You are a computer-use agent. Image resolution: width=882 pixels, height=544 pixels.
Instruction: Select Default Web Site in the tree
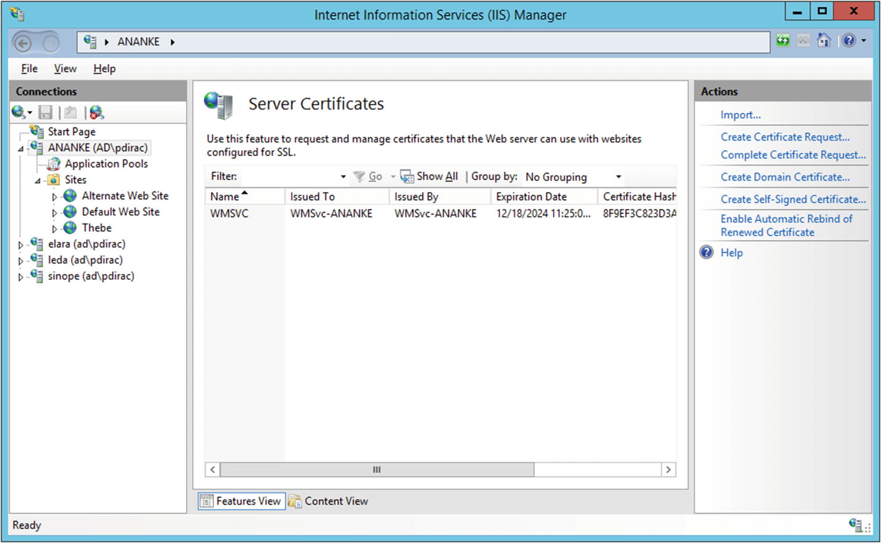coord(120,212)
